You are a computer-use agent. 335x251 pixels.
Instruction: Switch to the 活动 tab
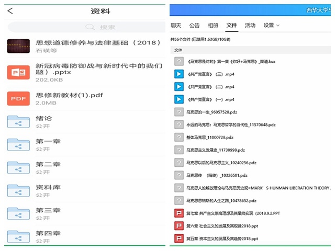250,25
